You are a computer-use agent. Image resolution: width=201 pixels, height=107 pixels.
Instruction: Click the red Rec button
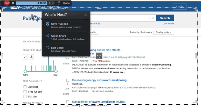click(x=7, y=3)
